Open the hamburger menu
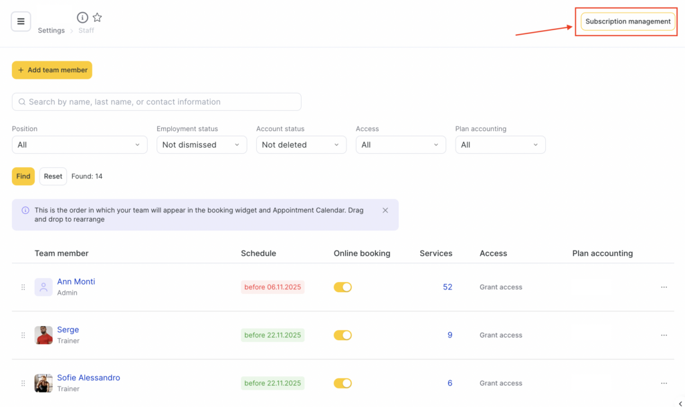This screenshot has width=685, height=407. 21,21
